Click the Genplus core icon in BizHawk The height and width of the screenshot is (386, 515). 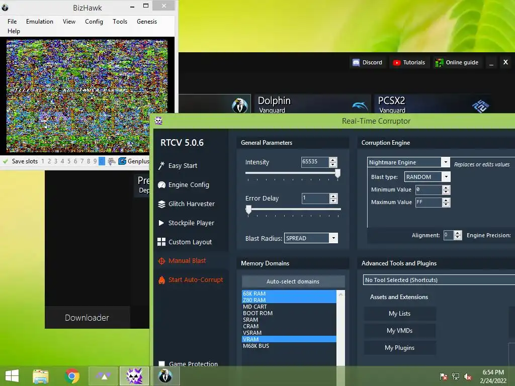coord(122,161)
